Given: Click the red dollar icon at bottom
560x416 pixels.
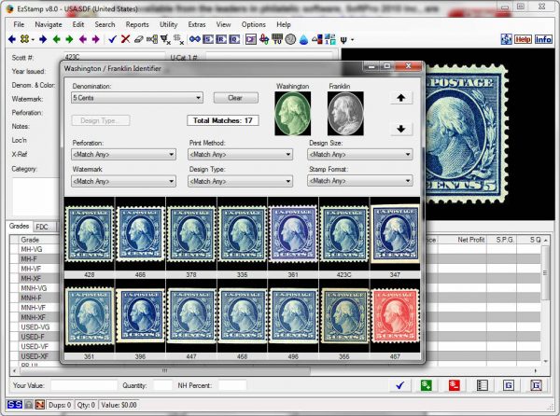Looking at the screenshot, I should tap(454, 384).
